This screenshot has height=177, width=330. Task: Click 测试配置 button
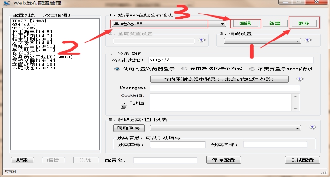pyautogui.click(x=302, y=160)
